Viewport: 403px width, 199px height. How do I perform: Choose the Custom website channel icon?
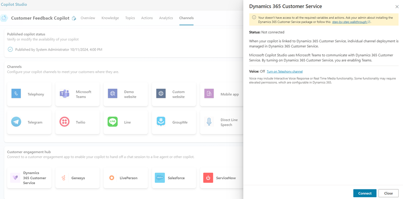click(x=161, y=94)
